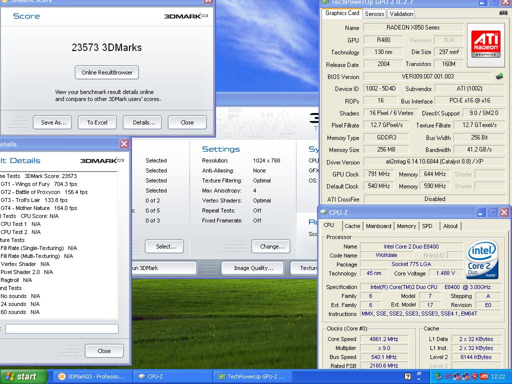Close the Result Details dialog with X
This screenshot has height=384, width=512.
pos(124,143)
